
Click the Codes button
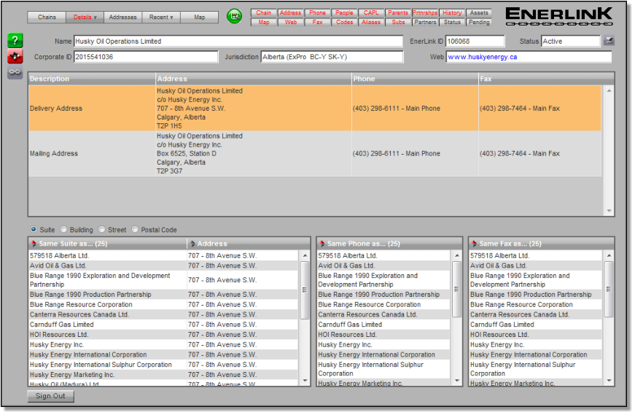point(344,22)
